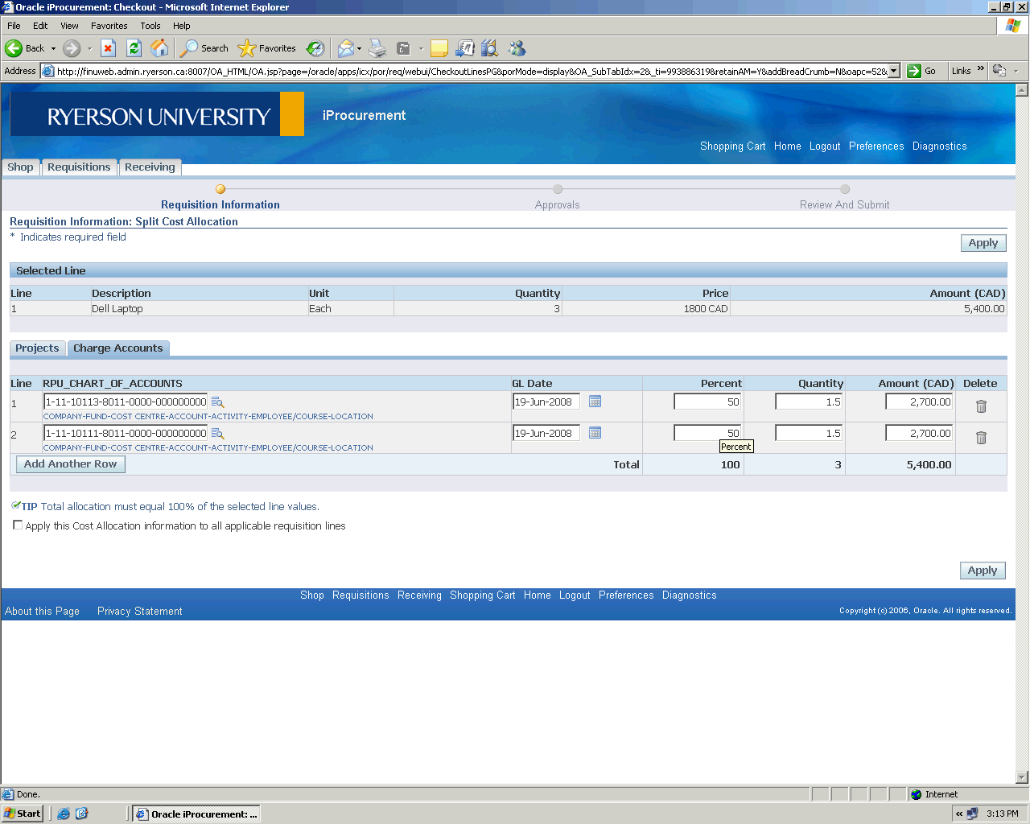Open the Favorites menu in menu bar
Screen dimensions: 1030x824
(109, 26)
